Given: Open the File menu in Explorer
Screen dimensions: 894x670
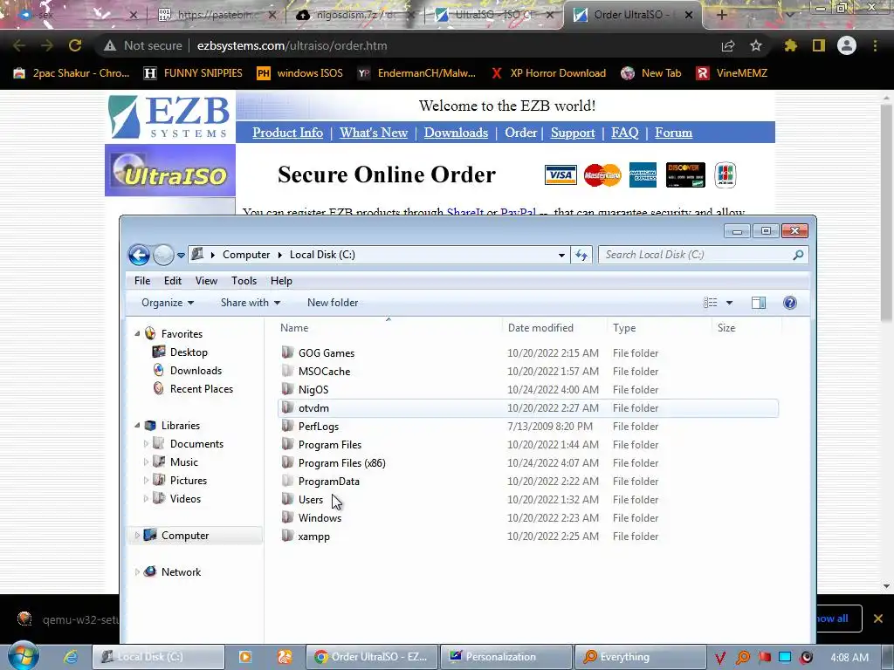Looking at the screenshot, I should [x=142, y=281].
